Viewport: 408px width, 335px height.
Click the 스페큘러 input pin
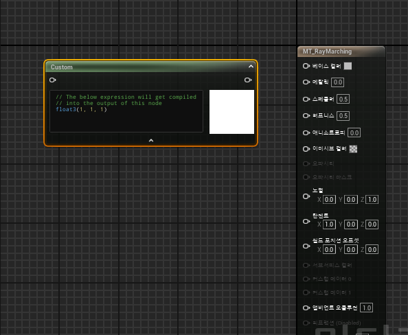click(x=306, y=99)
